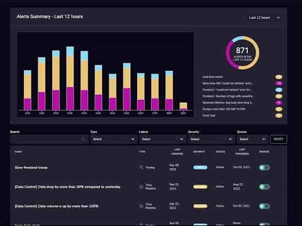Screen dimensions: 302x226
Task: Click magenta count badge showing 45
Action: 279,102
